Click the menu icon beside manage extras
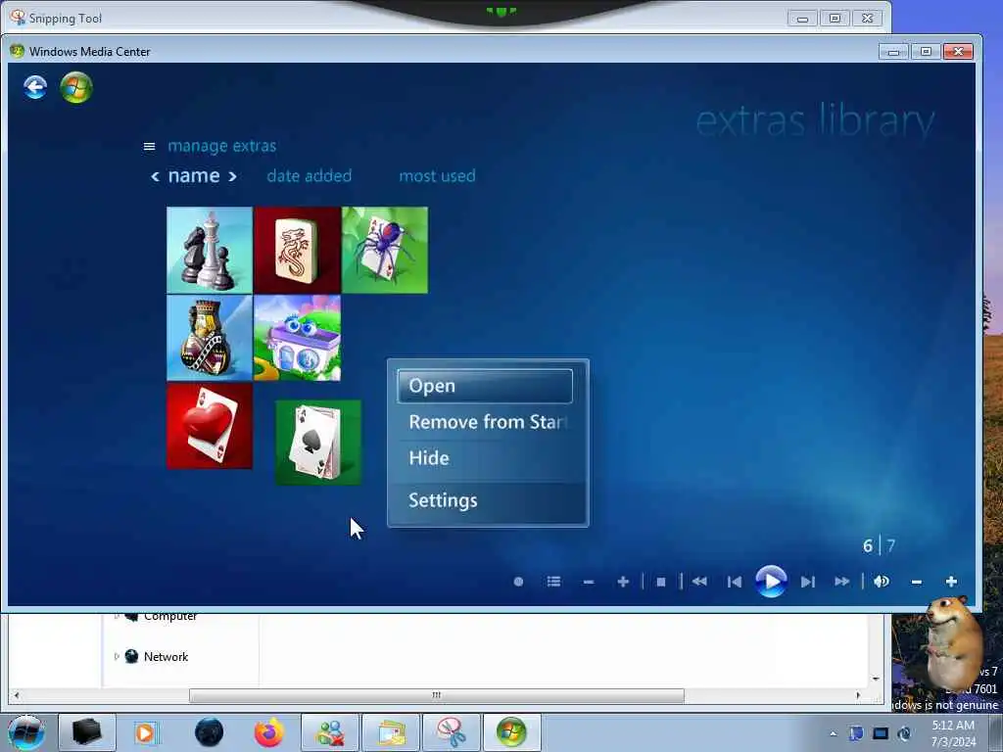 (x=149, y=147)
